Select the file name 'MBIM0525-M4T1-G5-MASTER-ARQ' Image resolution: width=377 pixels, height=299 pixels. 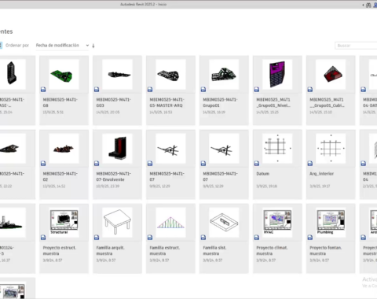click(x=167, y=102)
